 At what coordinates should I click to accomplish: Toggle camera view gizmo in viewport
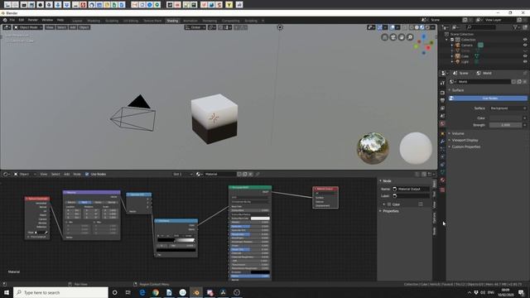click(x=393, y=37)
